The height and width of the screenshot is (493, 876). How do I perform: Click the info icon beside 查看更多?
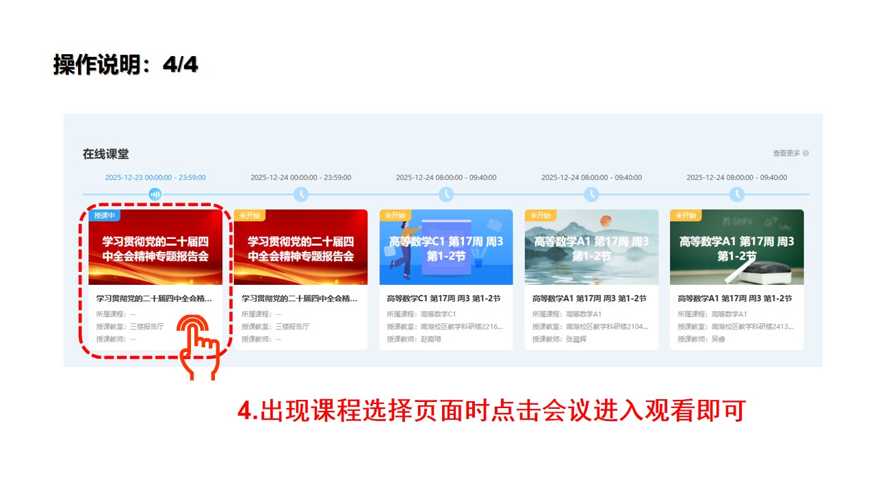point(806,153)
